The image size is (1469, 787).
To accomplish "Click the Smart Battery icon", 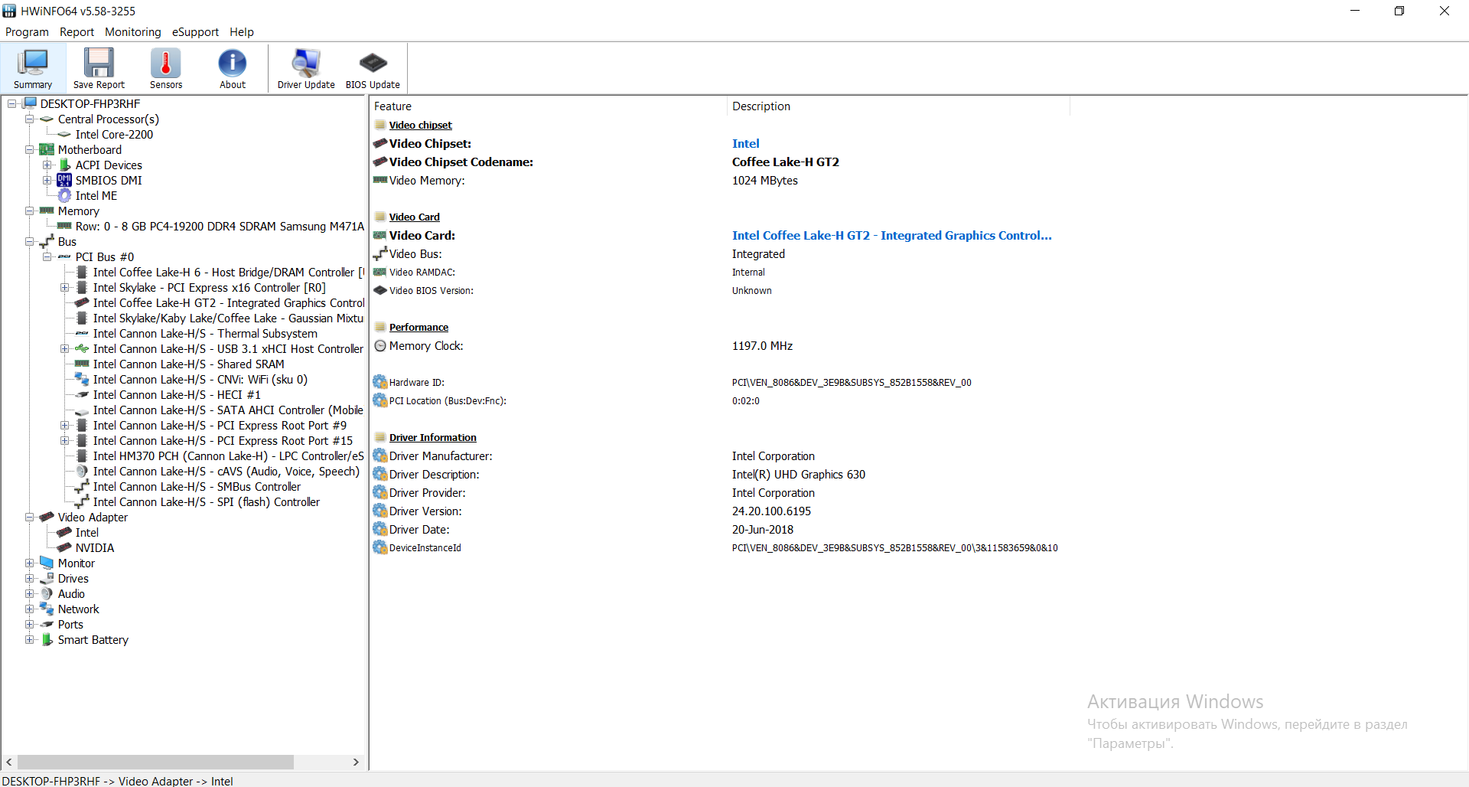I will tap(47, 639).
